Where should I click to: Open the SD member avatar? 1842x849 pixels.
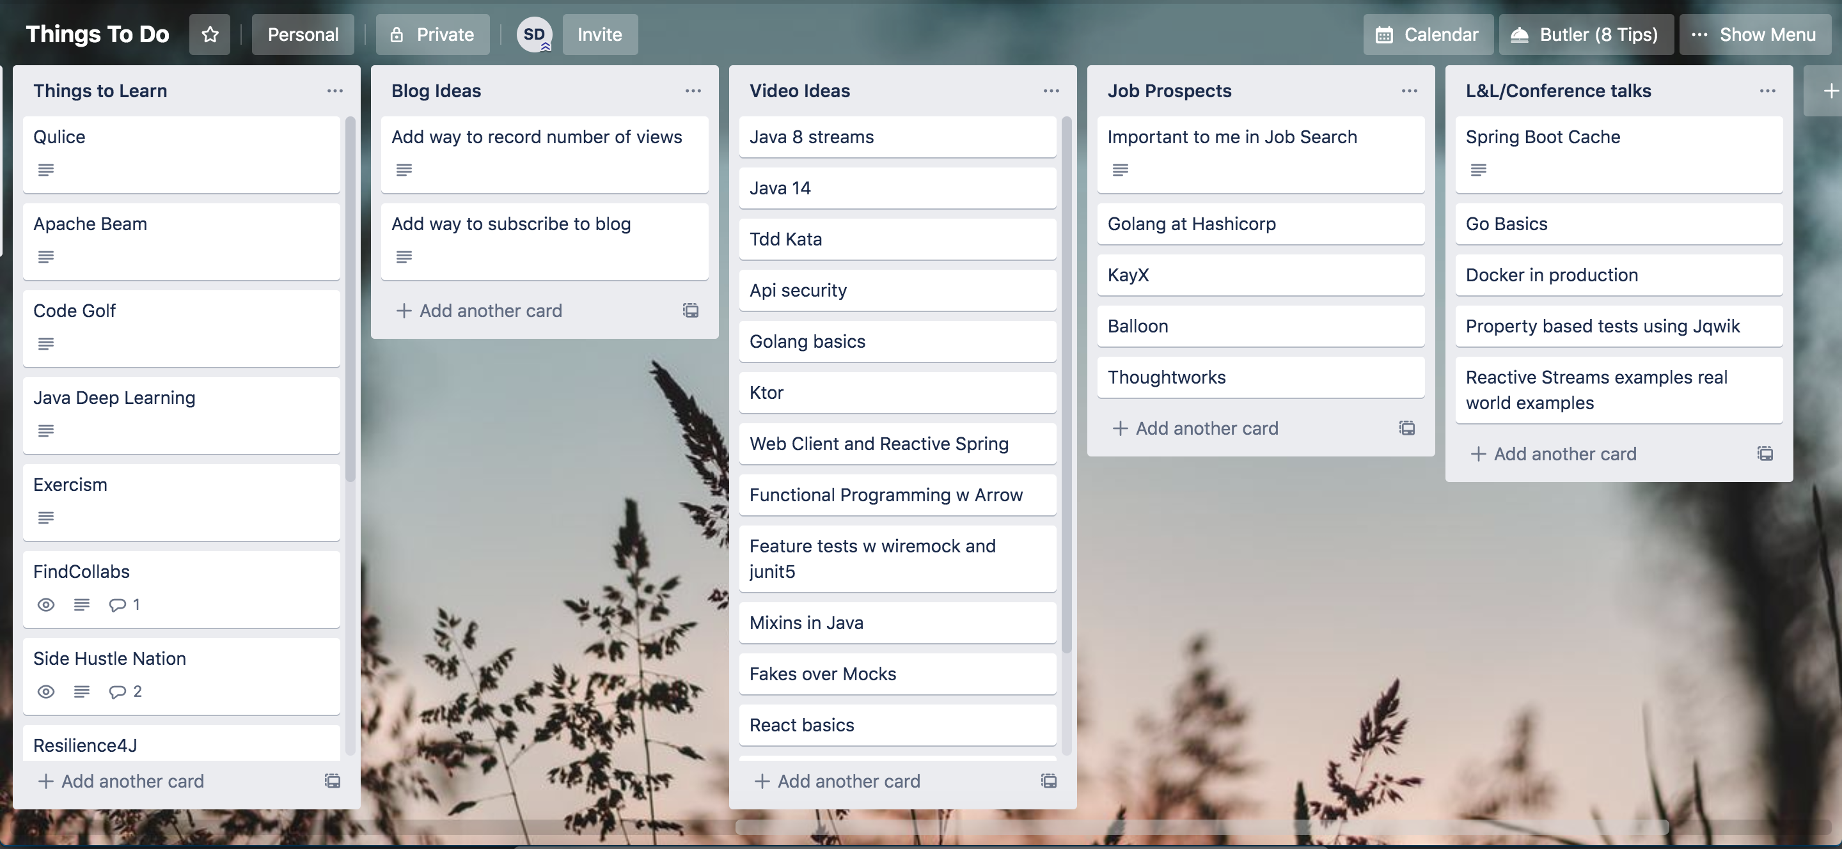(534, 35)
